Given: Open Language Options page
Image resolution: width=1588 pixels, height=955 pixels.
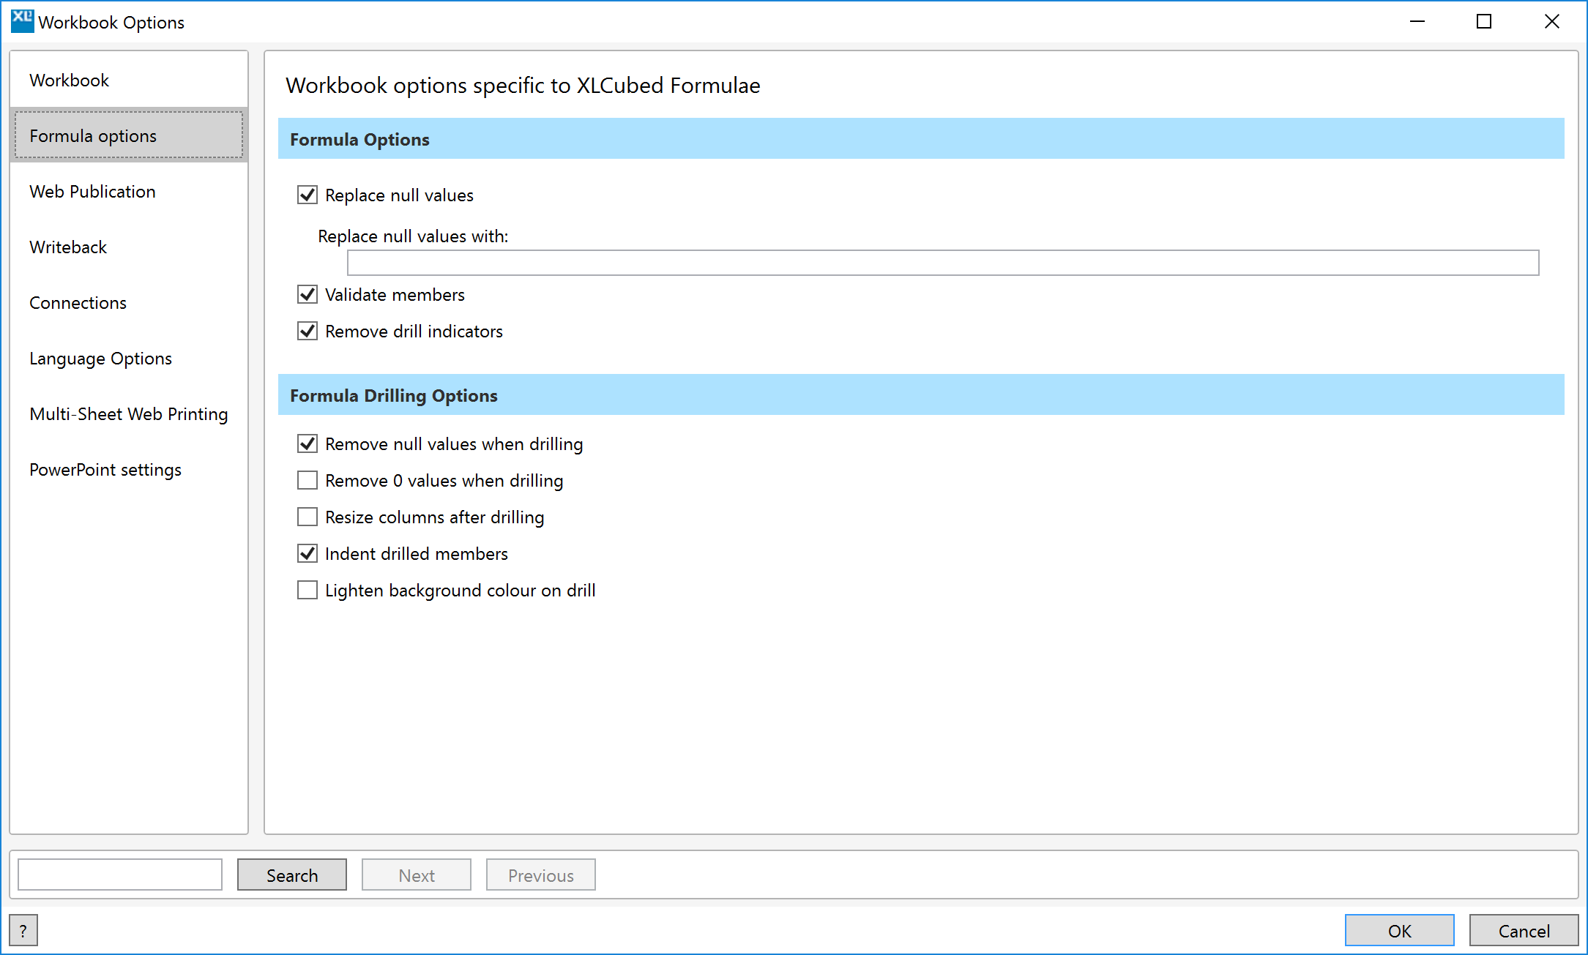Looking at the screenshot, I should point(129,359).
